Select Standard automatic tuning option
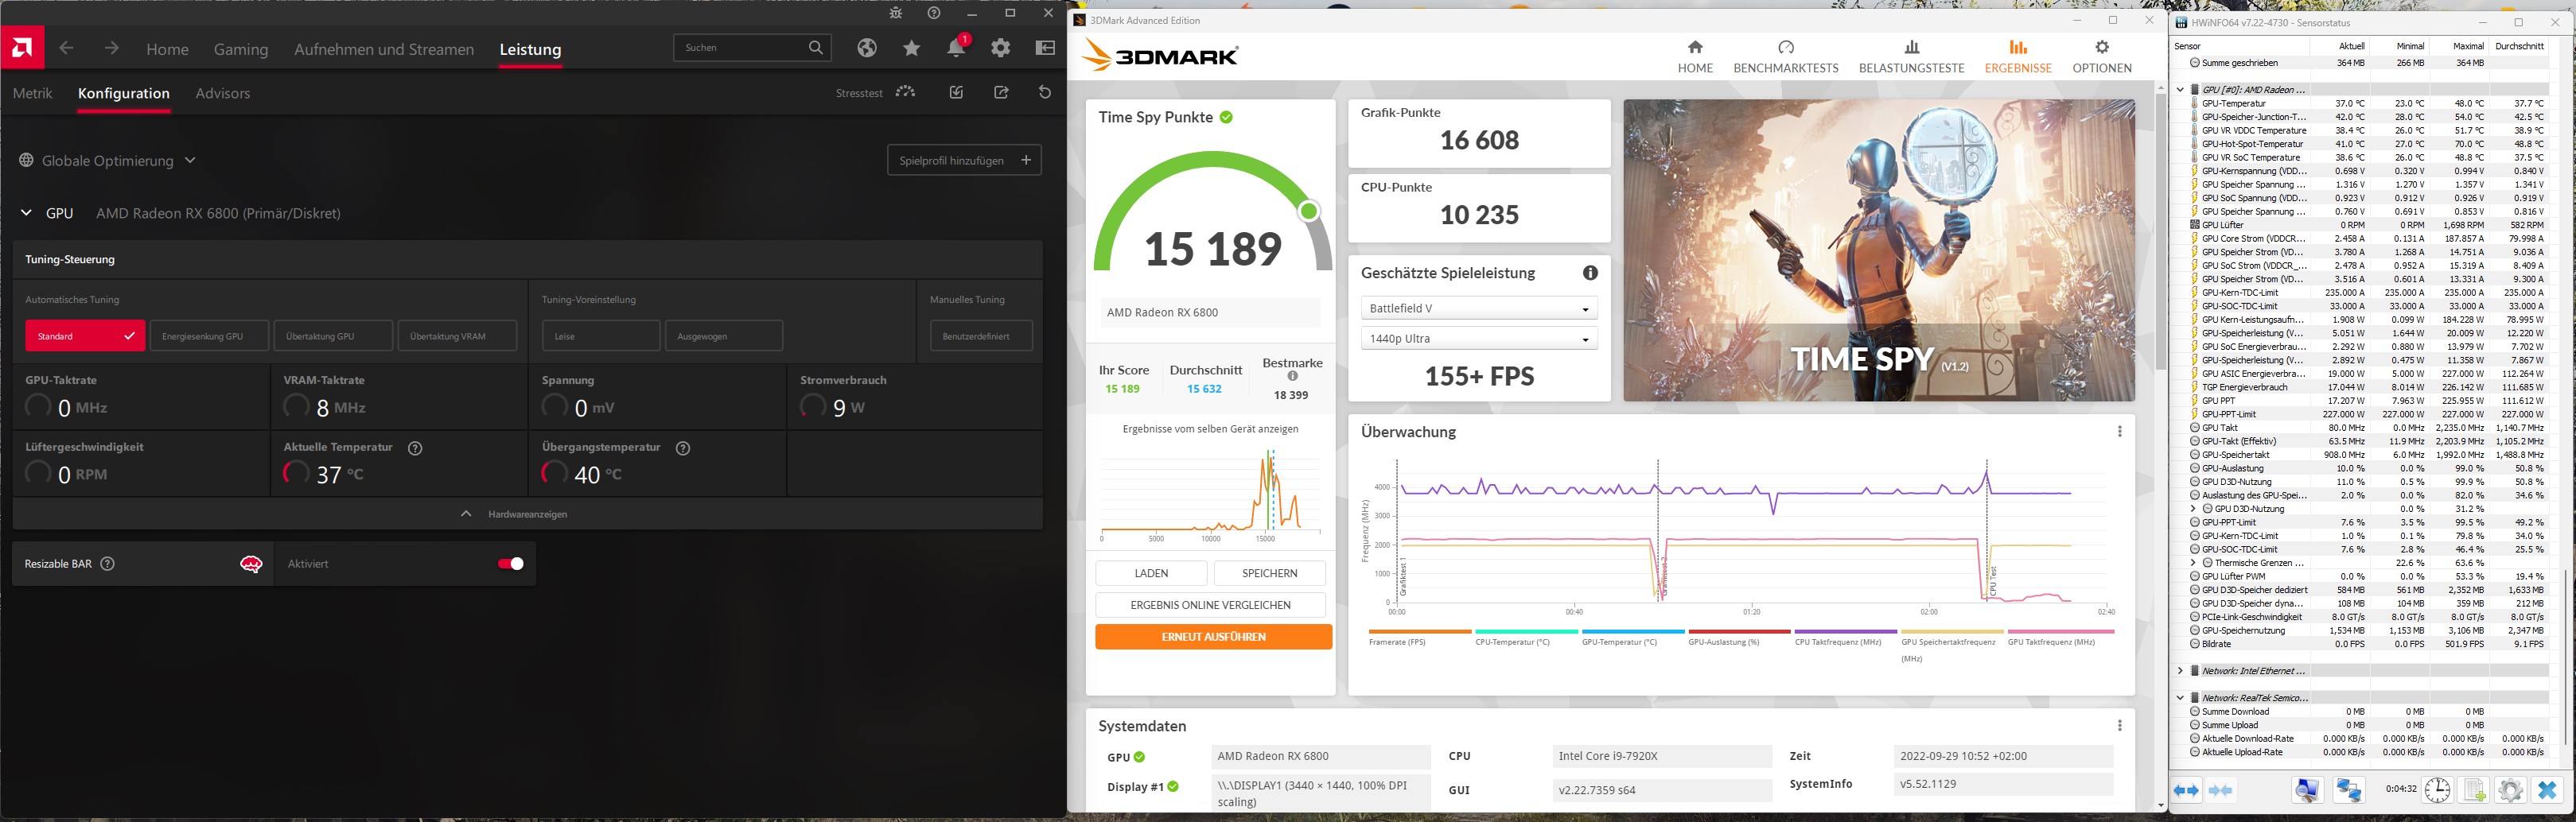The height and width of the screenshot is (822, 2576). pos(85,336)
